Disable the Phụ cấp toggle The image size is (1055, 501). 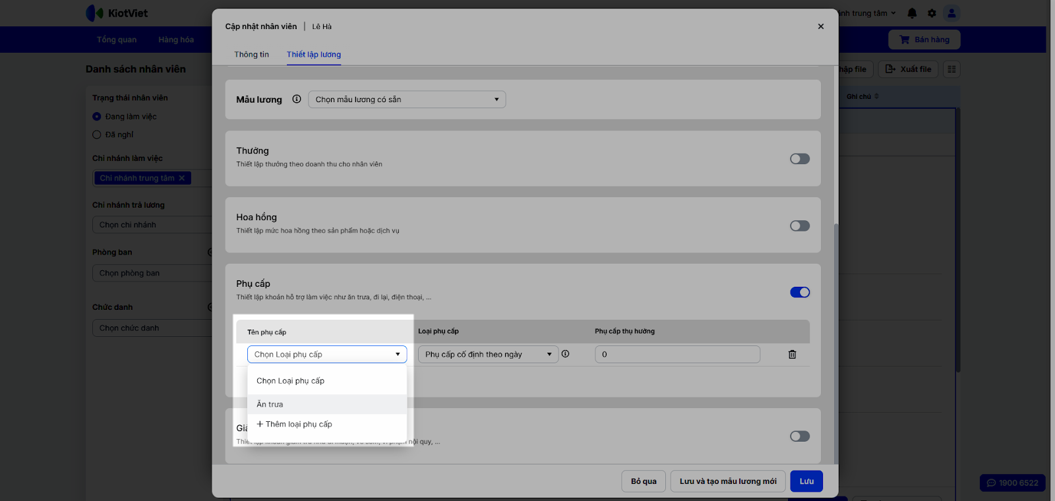pyautogui.click(x=799, y=293)
